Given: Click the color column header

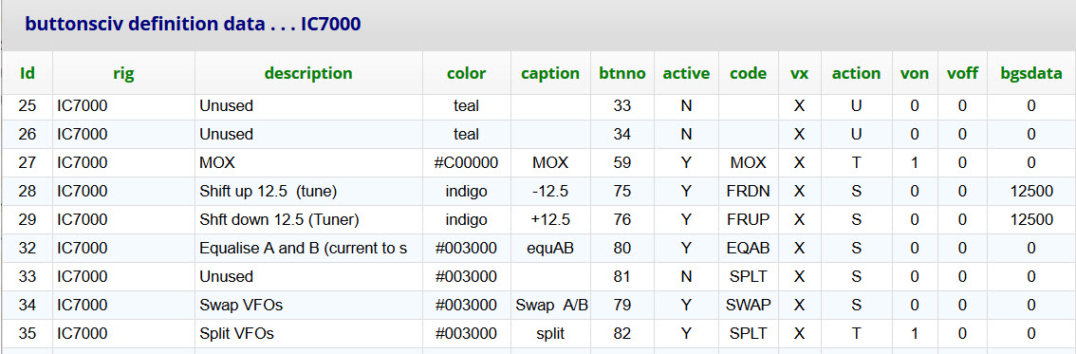Looking at the screenshot, I should pyautogui.click(x=467, y=73).
